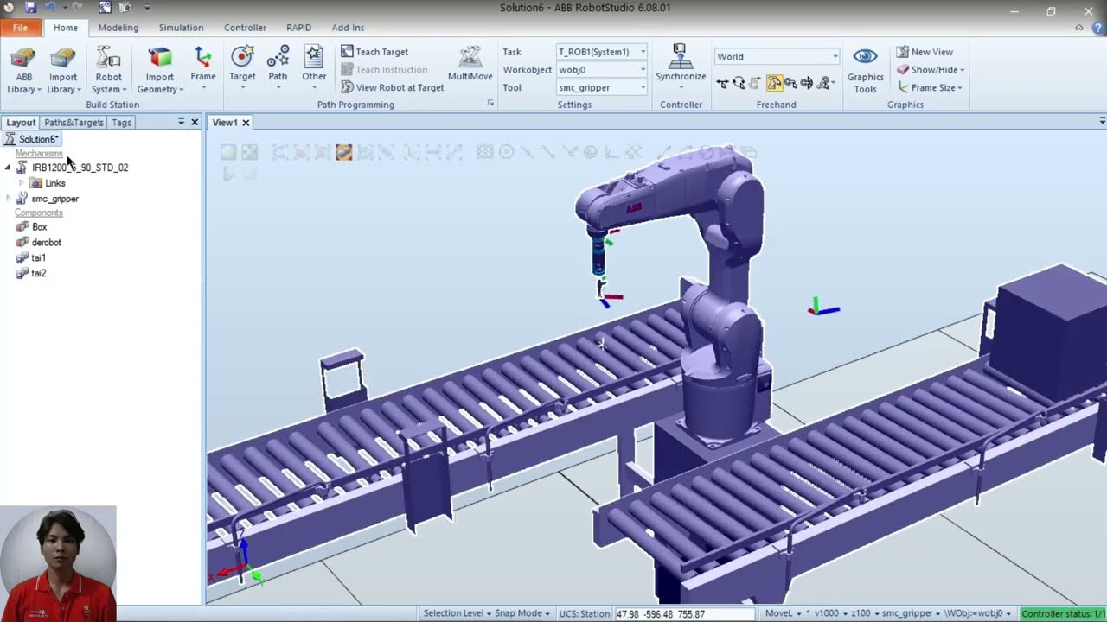Open the Show/Hide dropdown

pyautogui.click(x=931, y=70)
